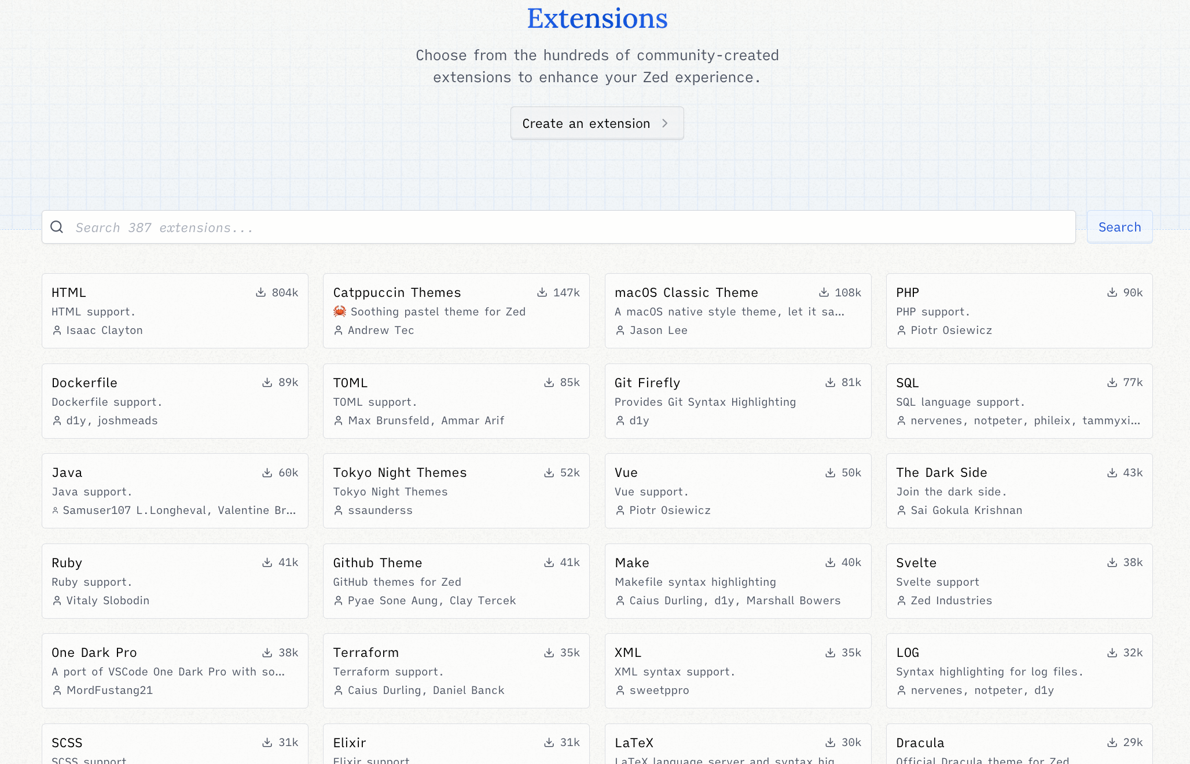Open the macOS Classic Theme extension

(x=686, y=293)
